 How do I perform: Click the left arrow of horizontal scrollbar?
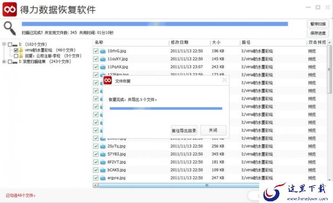[95, 186]
